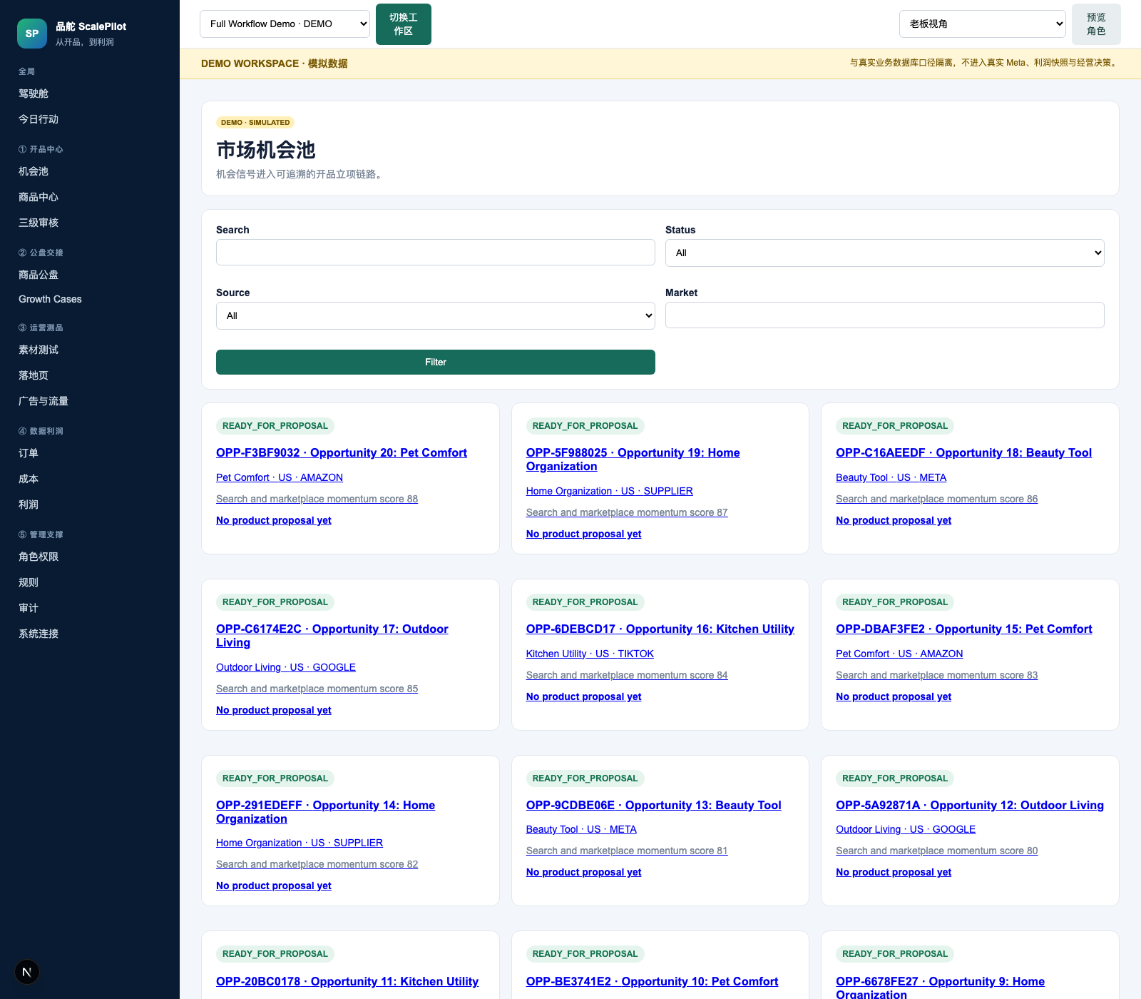
Task: Open 角色权限 settings
Action: (39, 557)
